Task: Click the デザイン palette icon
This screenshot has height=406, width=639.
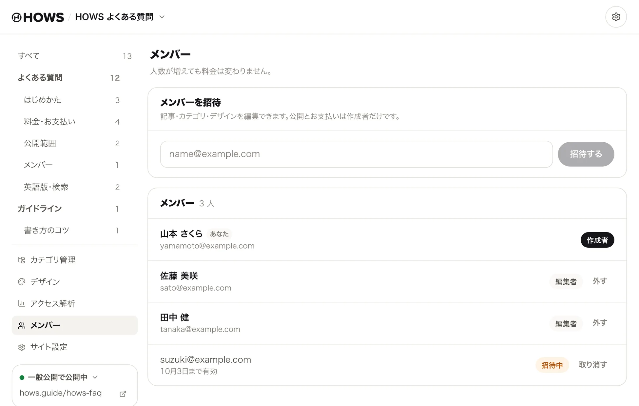Action: 22,282
